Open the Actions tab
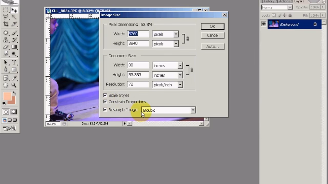The image size is (328, 184). pos(284,2)
